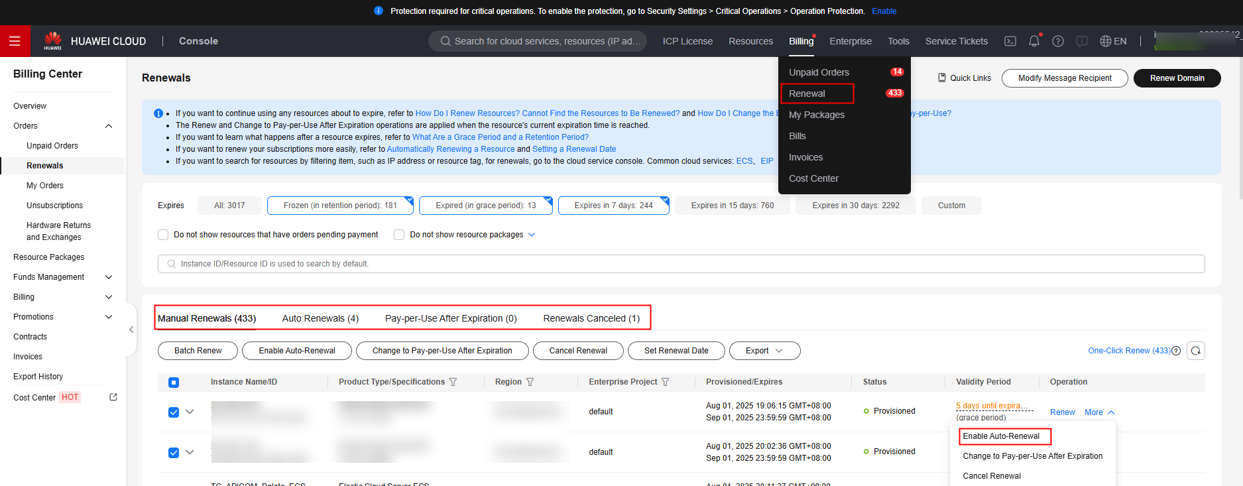The width and height of the screenshot is (1243, 486).
Task: Click the info icon in protection banner
Action: (379, 11)
